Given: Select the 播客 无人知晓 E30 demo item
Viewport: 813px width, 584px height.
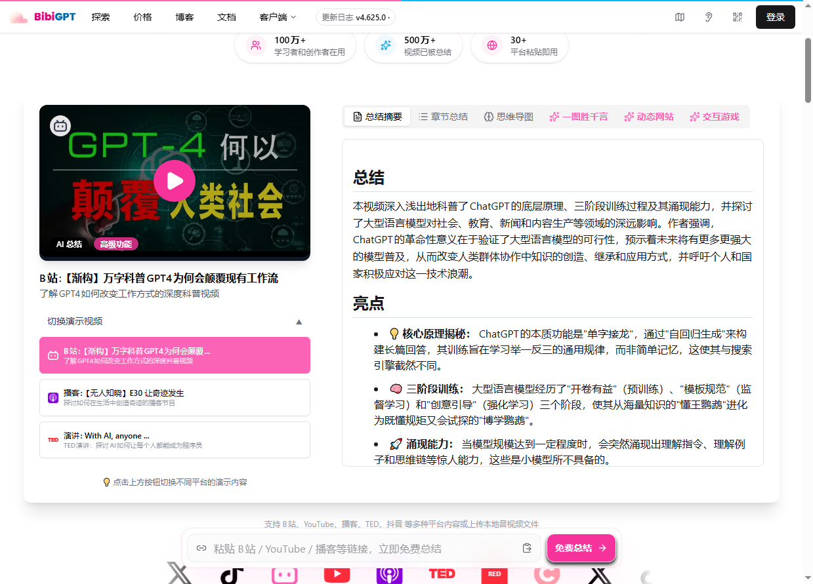Looking at the screenshot, I should [x=175, y=397].
